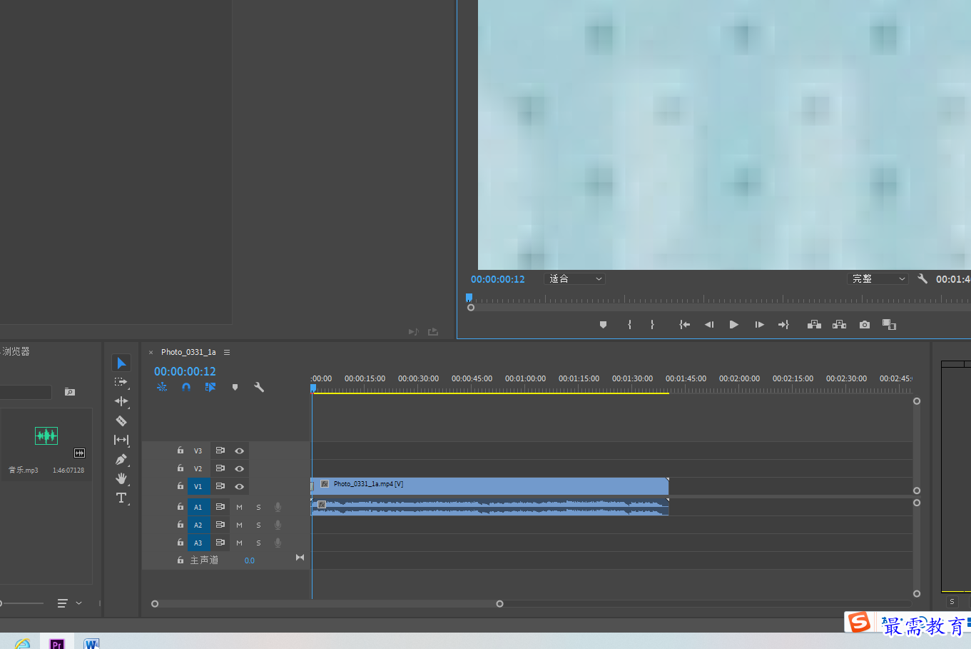
Task: Open the 完整 playback resolution dropdown
Action: pyautogui.click(x=878, y=279)
